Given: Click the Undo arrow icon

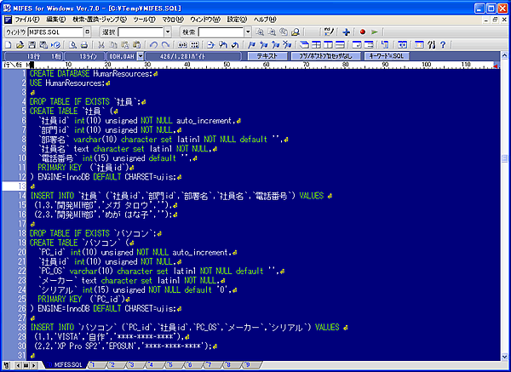Looking at the screenshot, I should point(154,44).
